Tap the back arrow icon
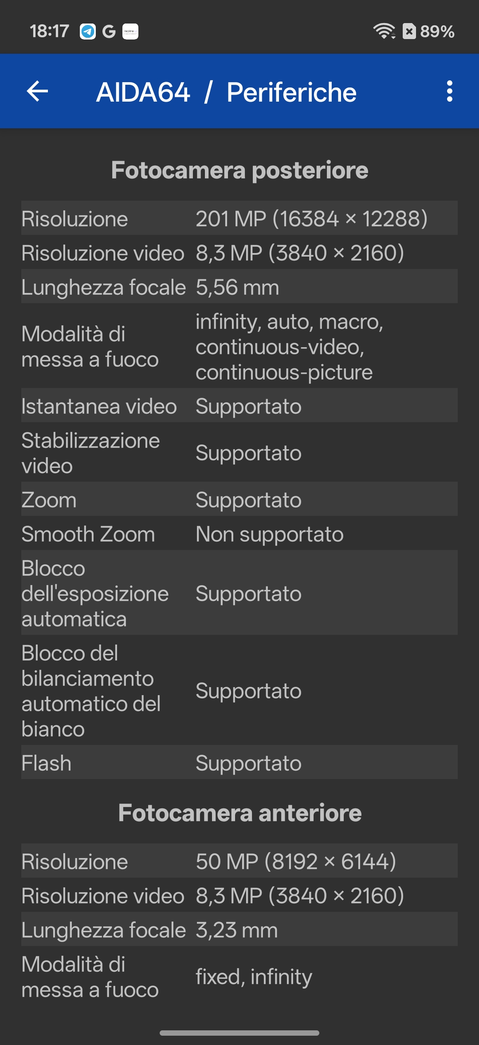The height and width of the screenshot is (1045, 479). [38, 91]
